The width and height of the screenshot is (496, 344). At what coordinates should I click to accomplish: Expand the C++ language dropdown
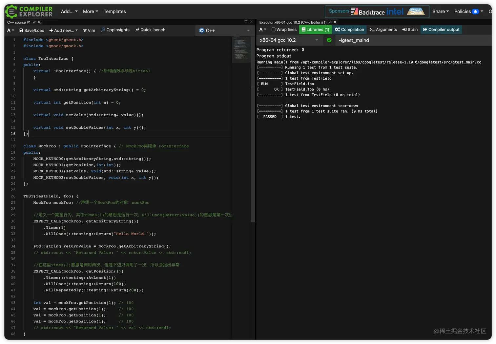225,30
